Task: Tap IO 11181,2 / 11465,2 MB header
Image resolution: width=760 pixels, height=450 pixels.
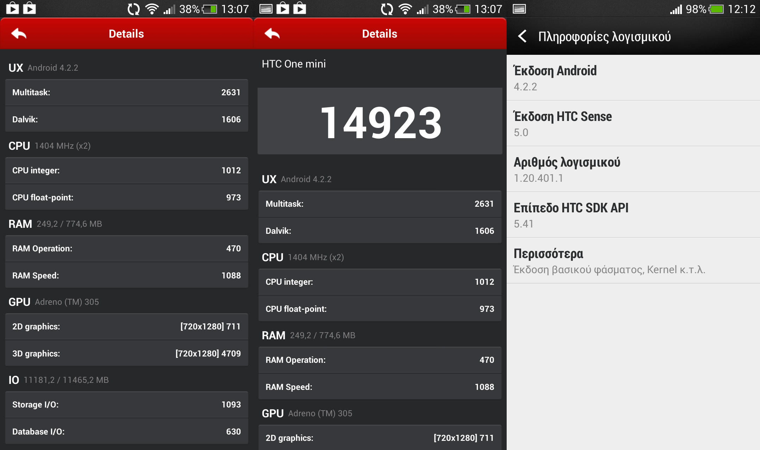Action: (x=59, y=380)
